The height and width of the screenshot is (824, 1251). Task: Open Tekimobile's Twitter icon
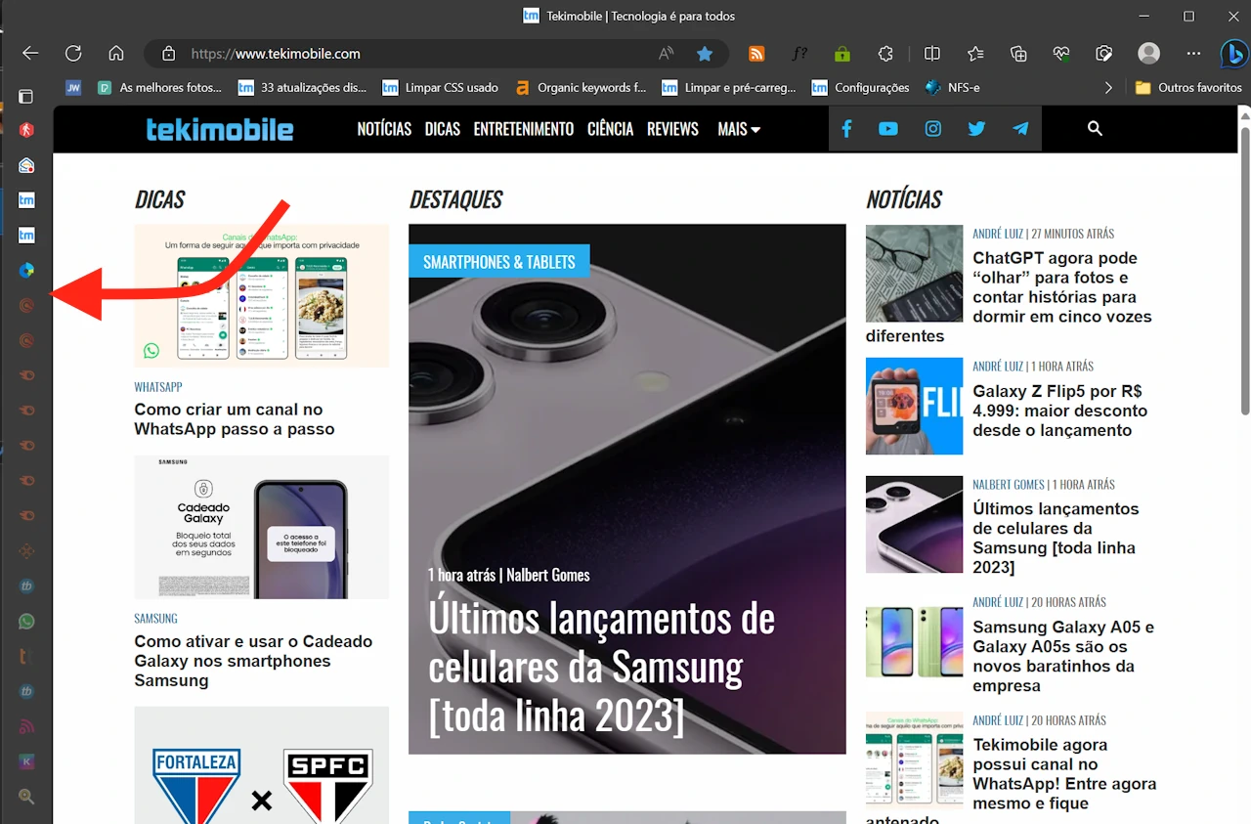976,129
